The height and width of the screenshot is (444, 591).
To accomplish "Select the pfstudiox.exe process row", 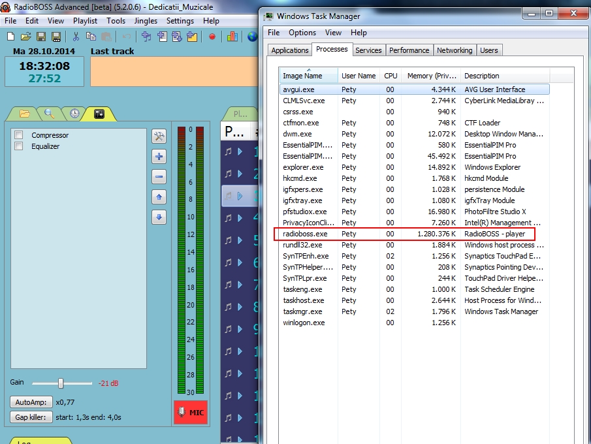I will click(415, 212).
